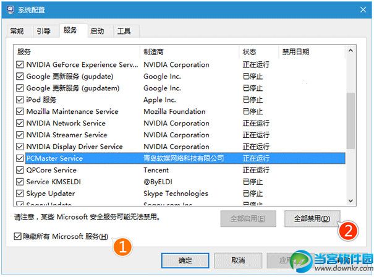Image resolution: width=374 pixels, height=277 pixels.
Task: Click the scroll down arrow of services list
Action: click(351, 201)
